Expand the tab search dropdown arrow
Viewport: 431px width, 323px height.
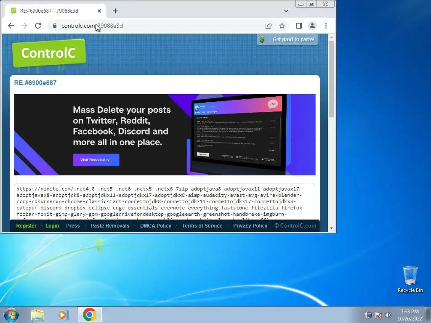click(x=286, y=11)
